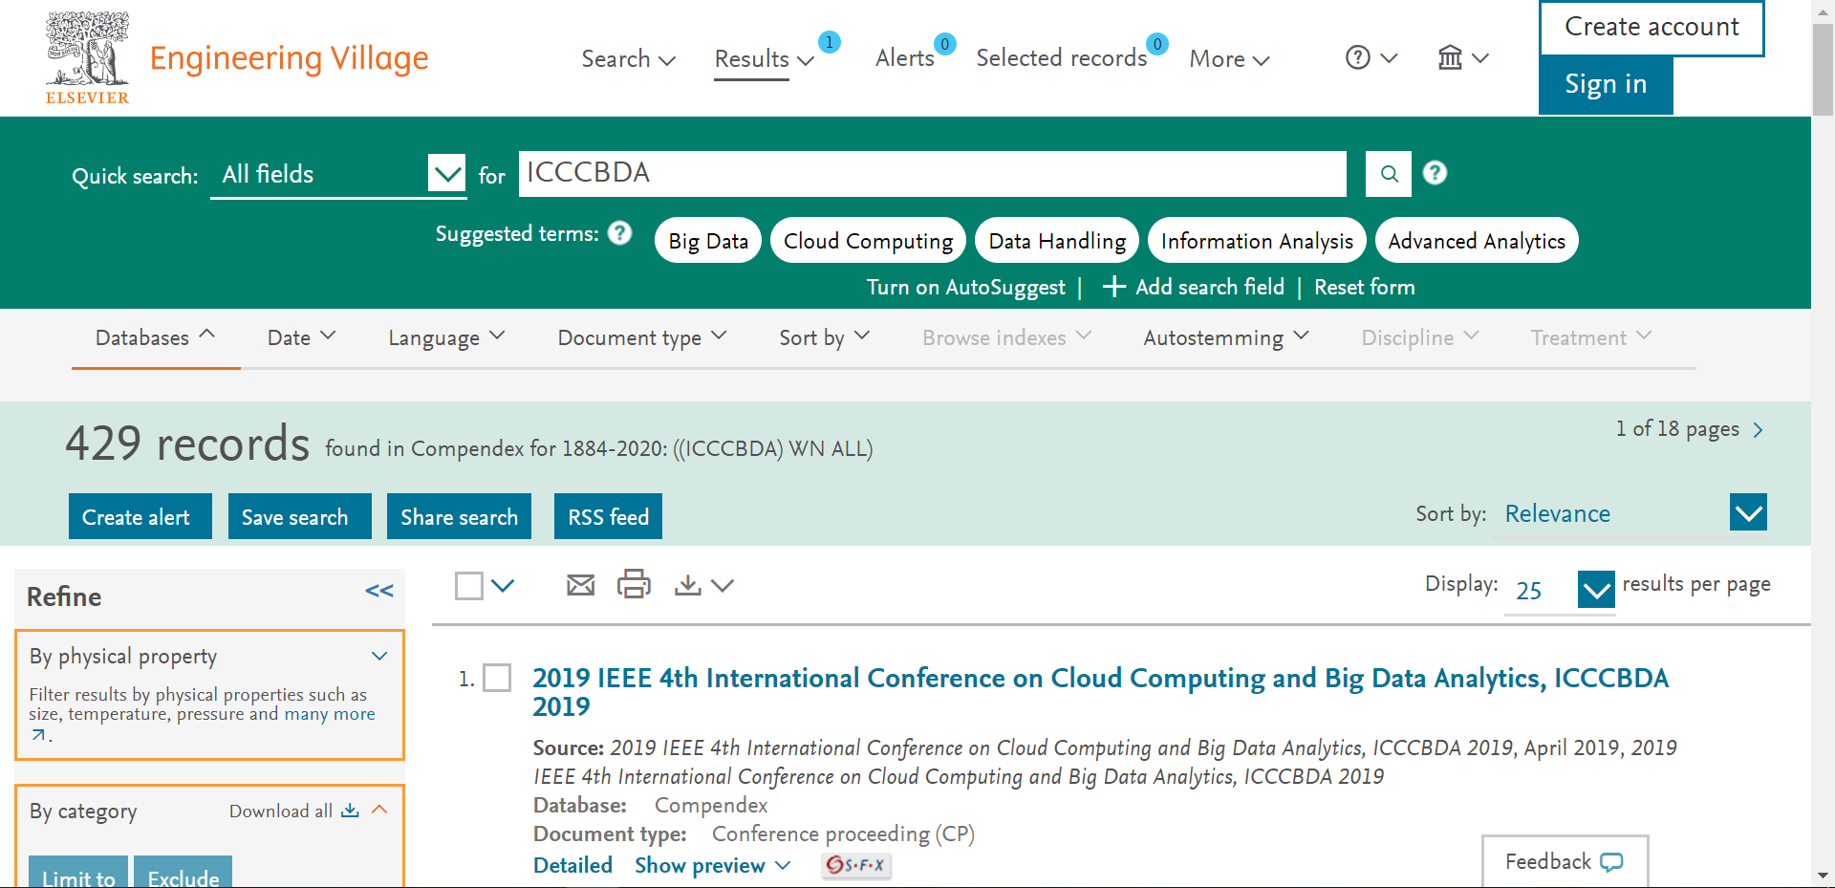Click Results count badge showing 1
The image size is (1835, 888).
click(830, 42)
